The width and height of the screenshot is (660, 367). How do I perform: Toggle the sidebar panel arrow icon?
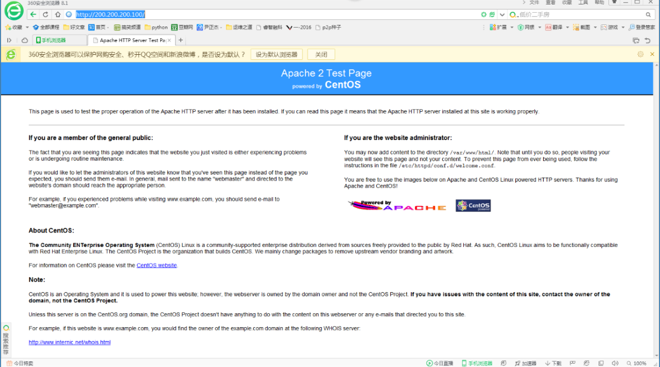pos(9,40)
